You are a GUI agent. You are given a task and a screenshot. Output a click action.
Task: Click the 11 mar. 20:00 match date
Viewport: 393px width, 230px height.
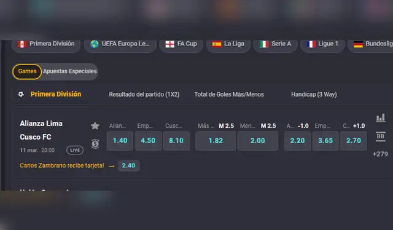coord(37,150)
